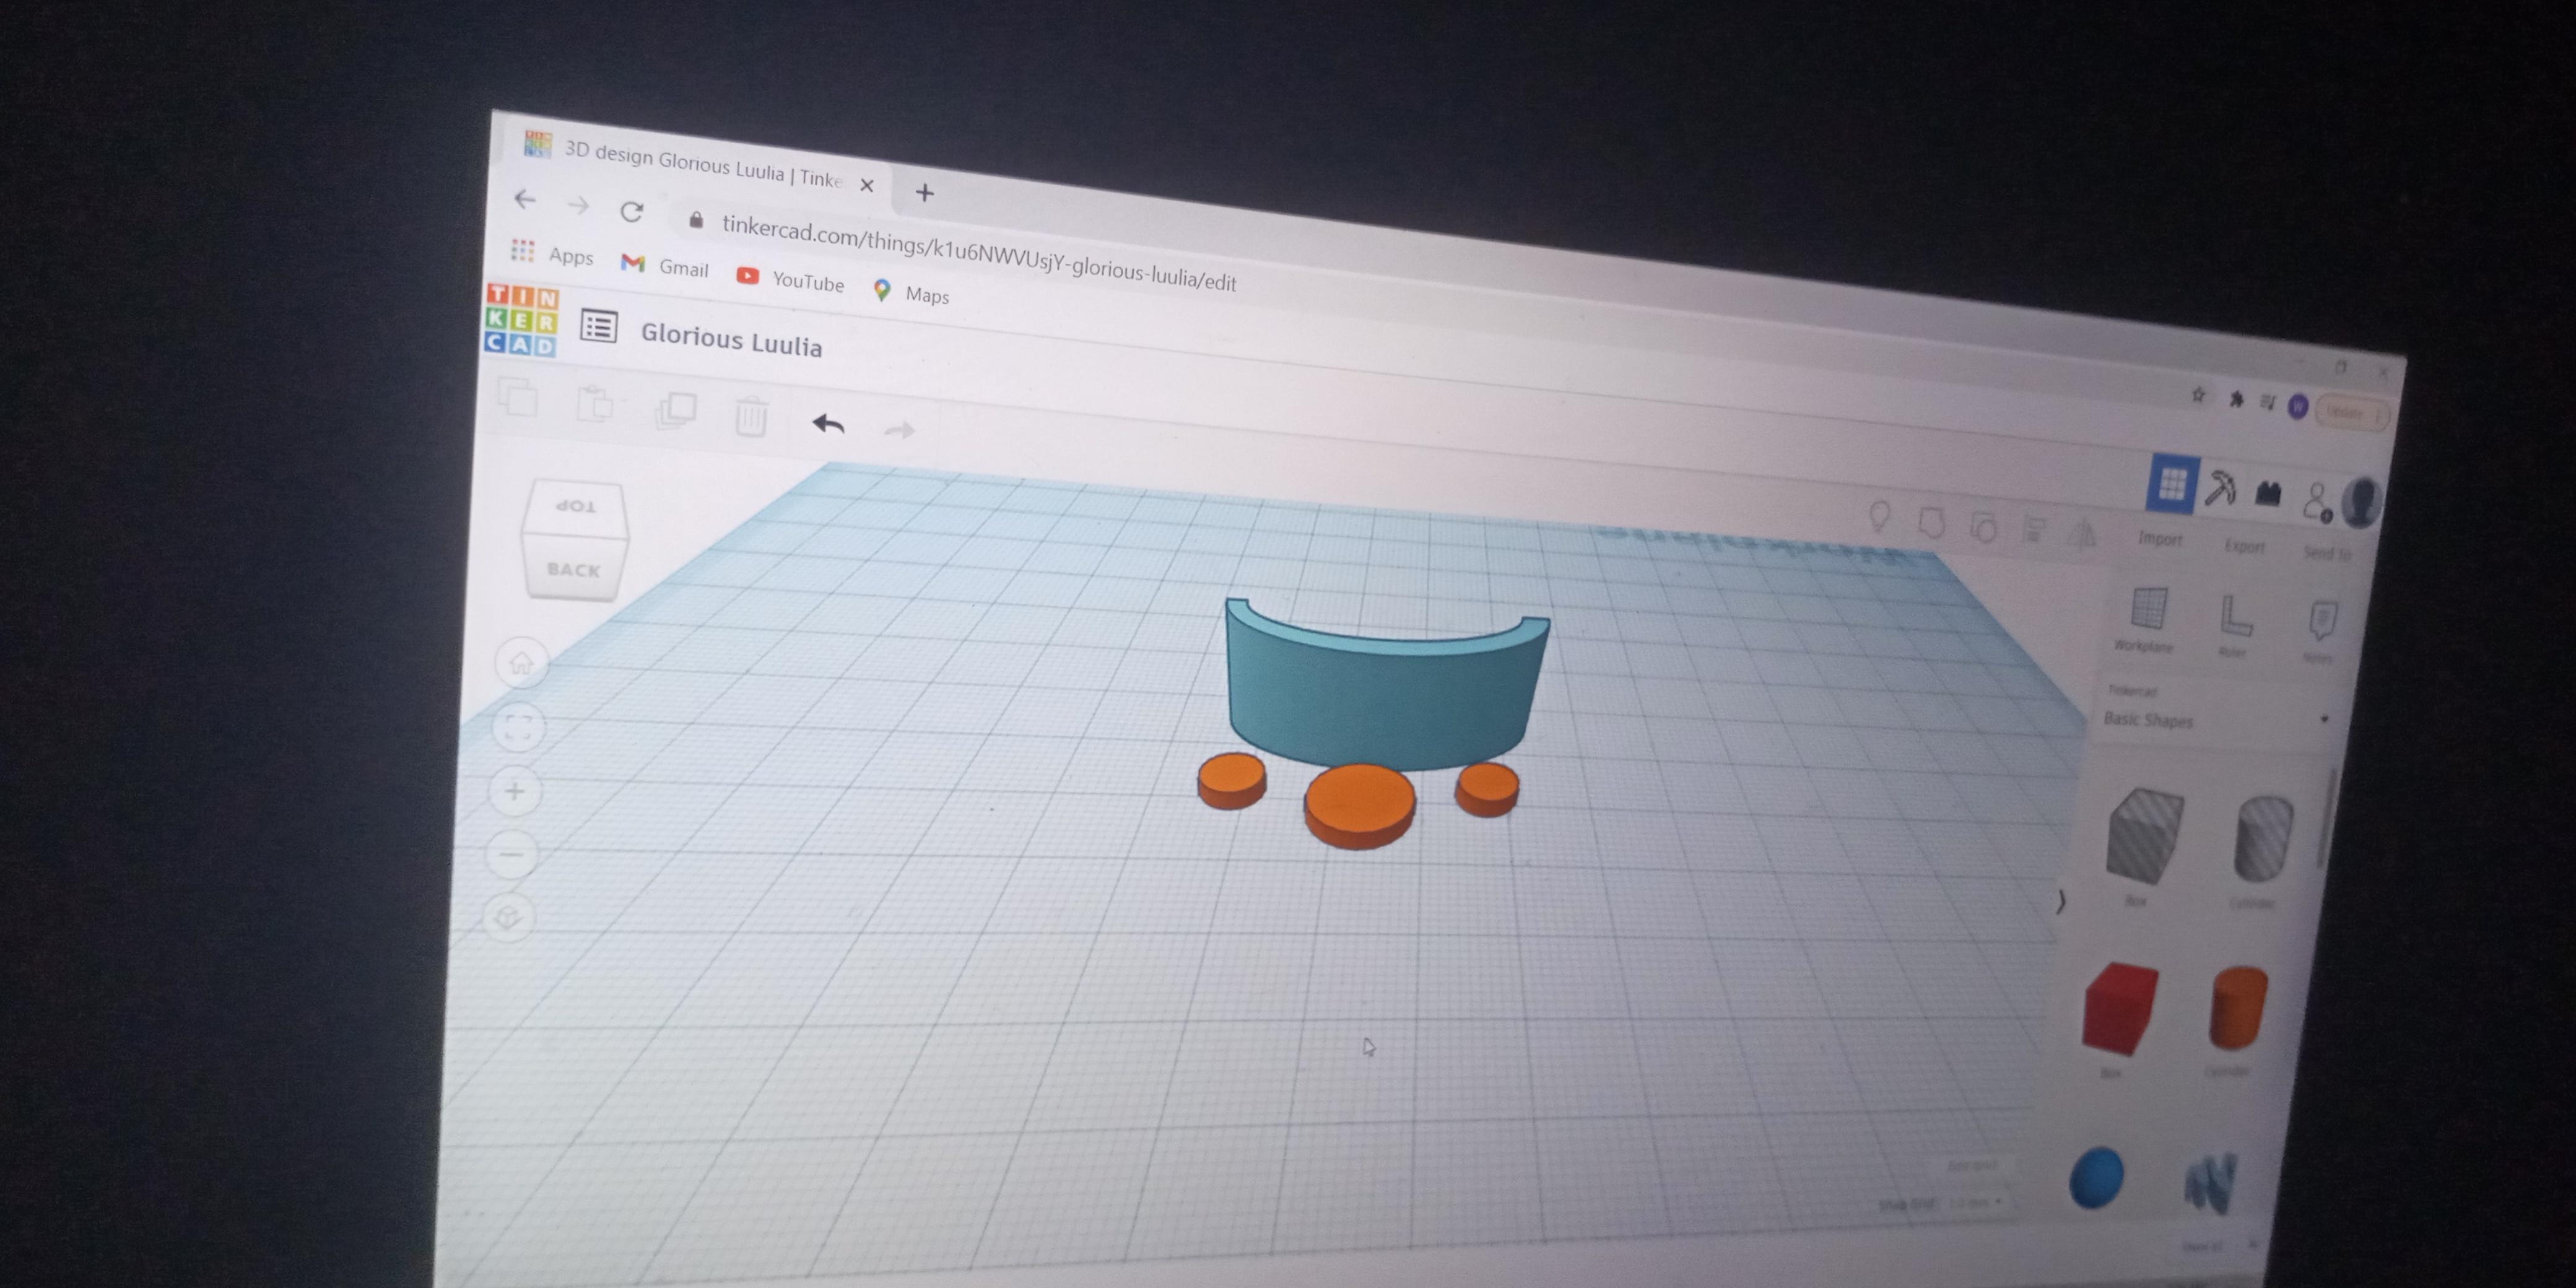Click the Send To button
Viewport: 2576px width, 1288px height.
(2326, 552)
